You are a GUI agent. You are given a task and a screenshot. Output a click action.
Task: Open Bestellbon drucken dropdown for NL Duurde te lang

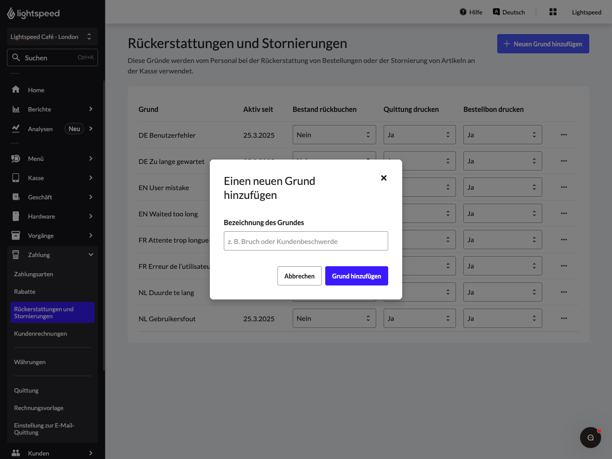click(503, 292)
